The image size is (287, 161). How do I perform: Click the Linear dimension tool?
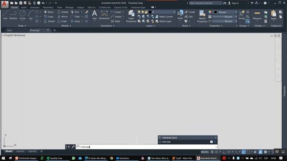[x=116, y=12]
